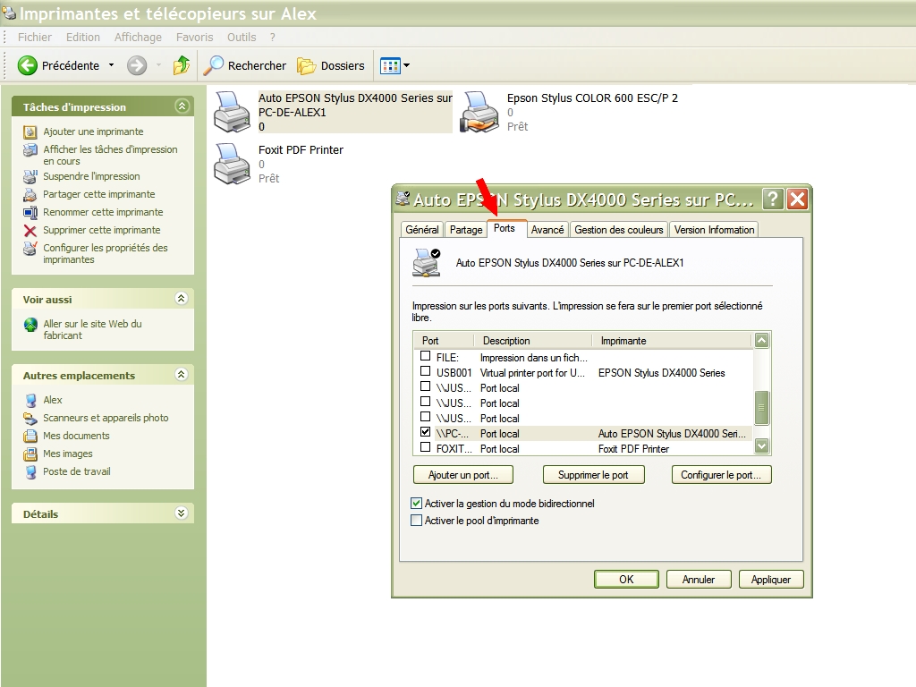
Task: Click the Port column header
Action: click(x=445, y=341)
